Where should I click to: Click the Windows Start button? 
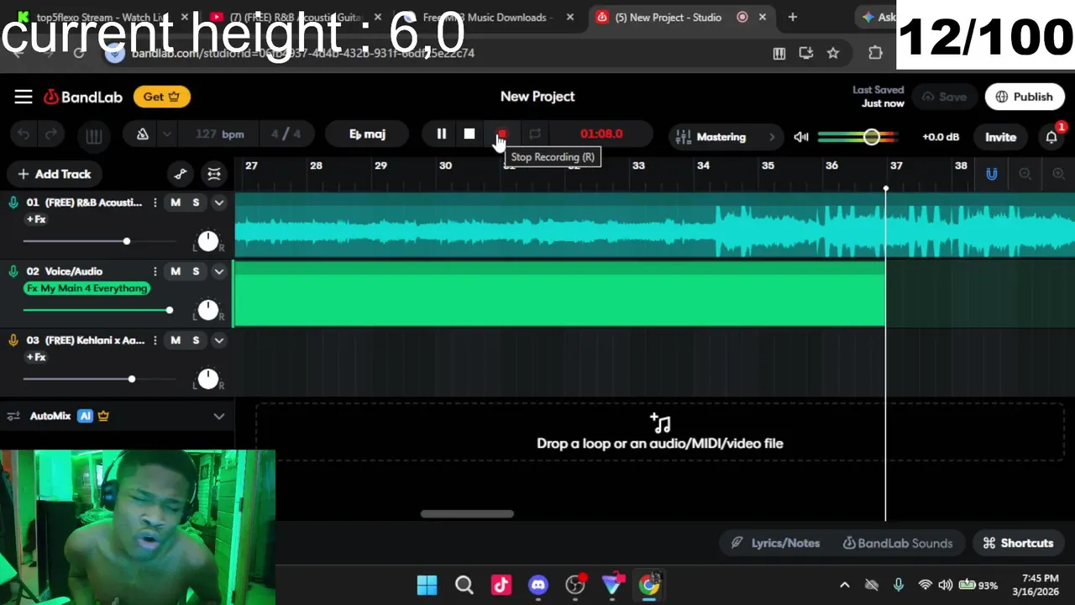(427, 585)
